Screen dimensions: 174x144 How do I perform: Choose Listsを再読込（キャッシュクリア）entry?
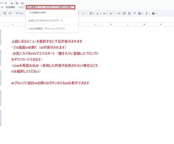[x=52, y=28]
